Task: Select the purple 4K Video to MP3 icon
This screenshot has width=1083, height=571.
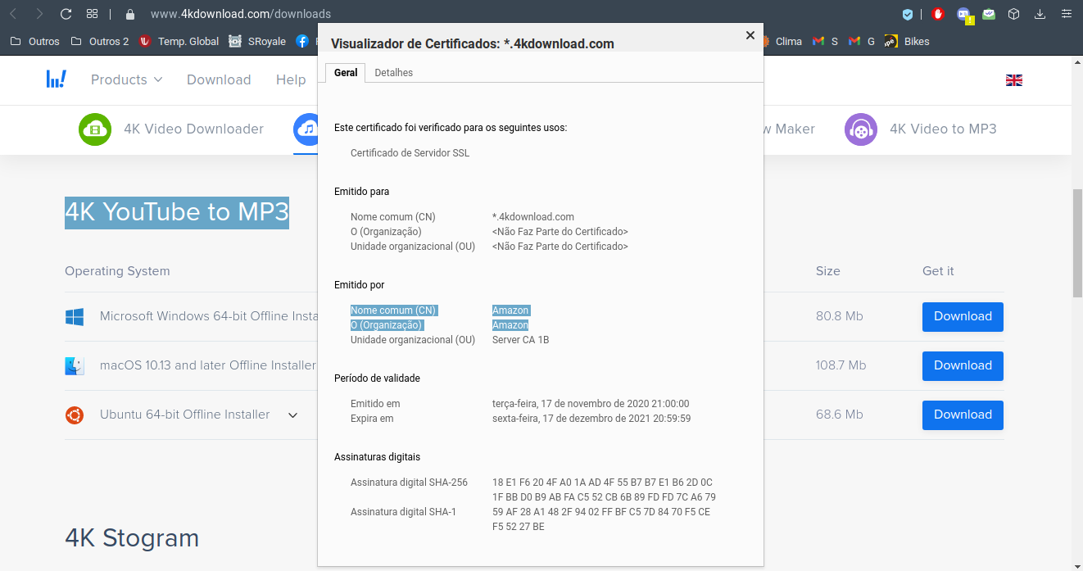Action: click(861, 129)
